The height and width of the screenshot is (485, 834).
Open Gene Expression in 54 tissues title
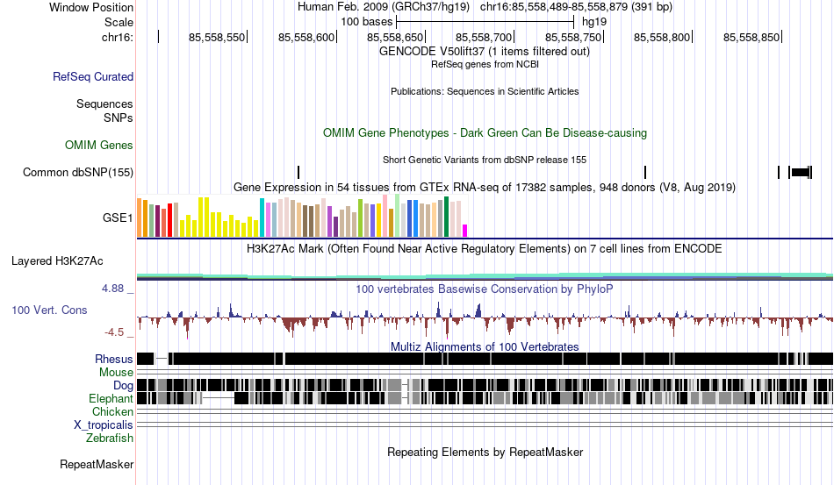(x=485, y=187)
